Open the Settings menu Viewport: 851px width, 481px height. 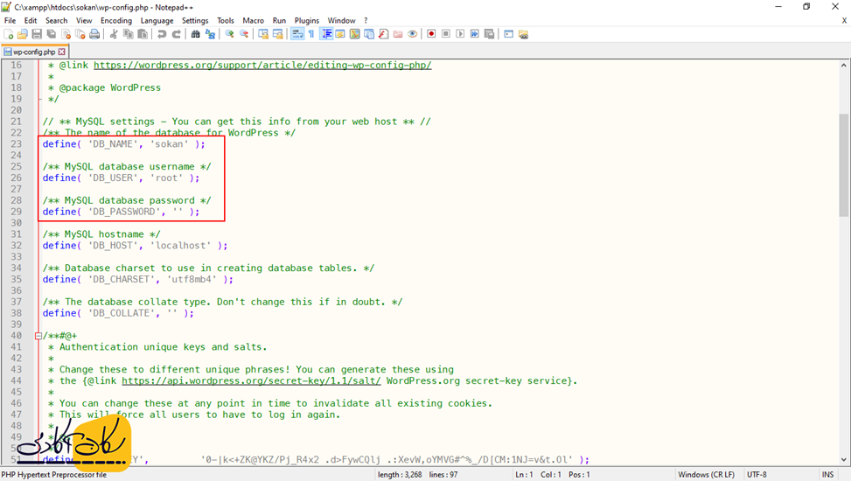point(195,21)
